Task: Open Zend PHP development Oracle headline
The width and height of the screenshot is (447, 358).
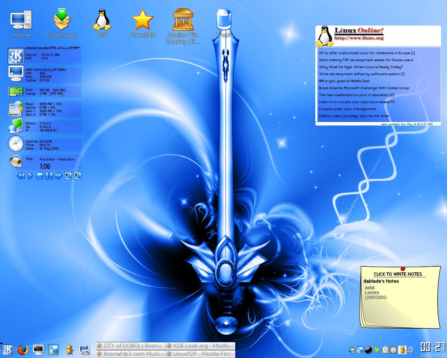Action: (x=366, y=60)
